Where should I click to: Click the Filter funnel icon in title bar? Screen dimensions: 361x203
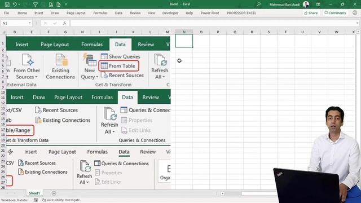pos(36,5)
